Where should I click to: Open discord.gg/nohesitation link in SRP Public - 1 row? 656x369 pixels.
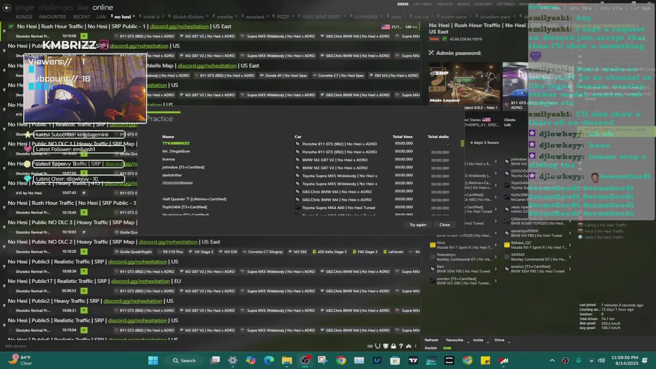tap(179, 27)
